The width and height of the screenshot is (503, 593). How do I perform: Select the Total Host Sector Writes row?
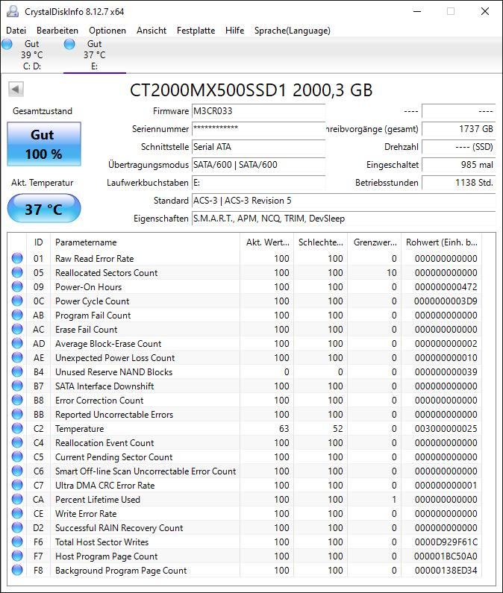pyautogui.click(x=245, y=542)
